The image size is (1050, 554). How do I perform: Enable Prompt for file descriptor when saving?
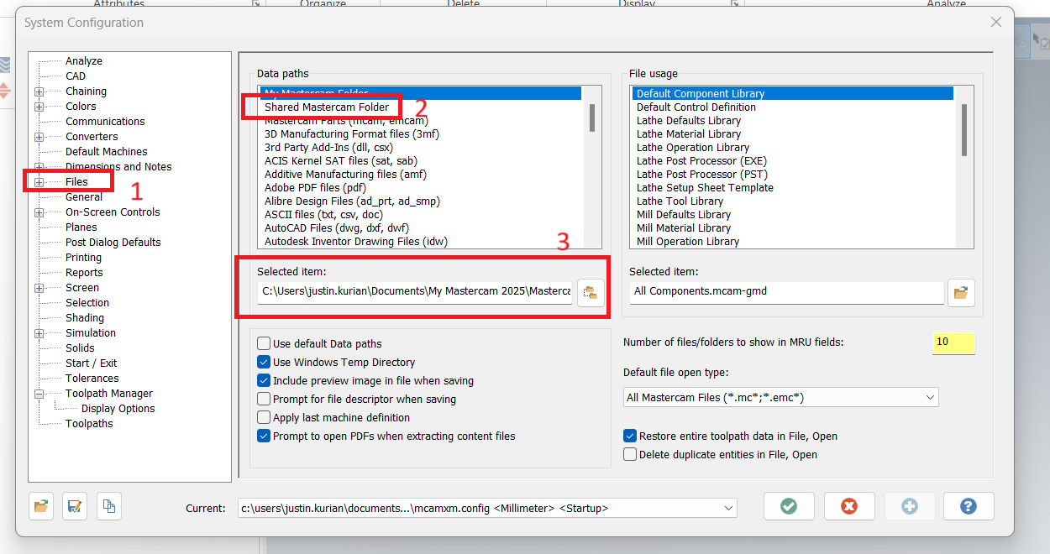tap(264, 399)
